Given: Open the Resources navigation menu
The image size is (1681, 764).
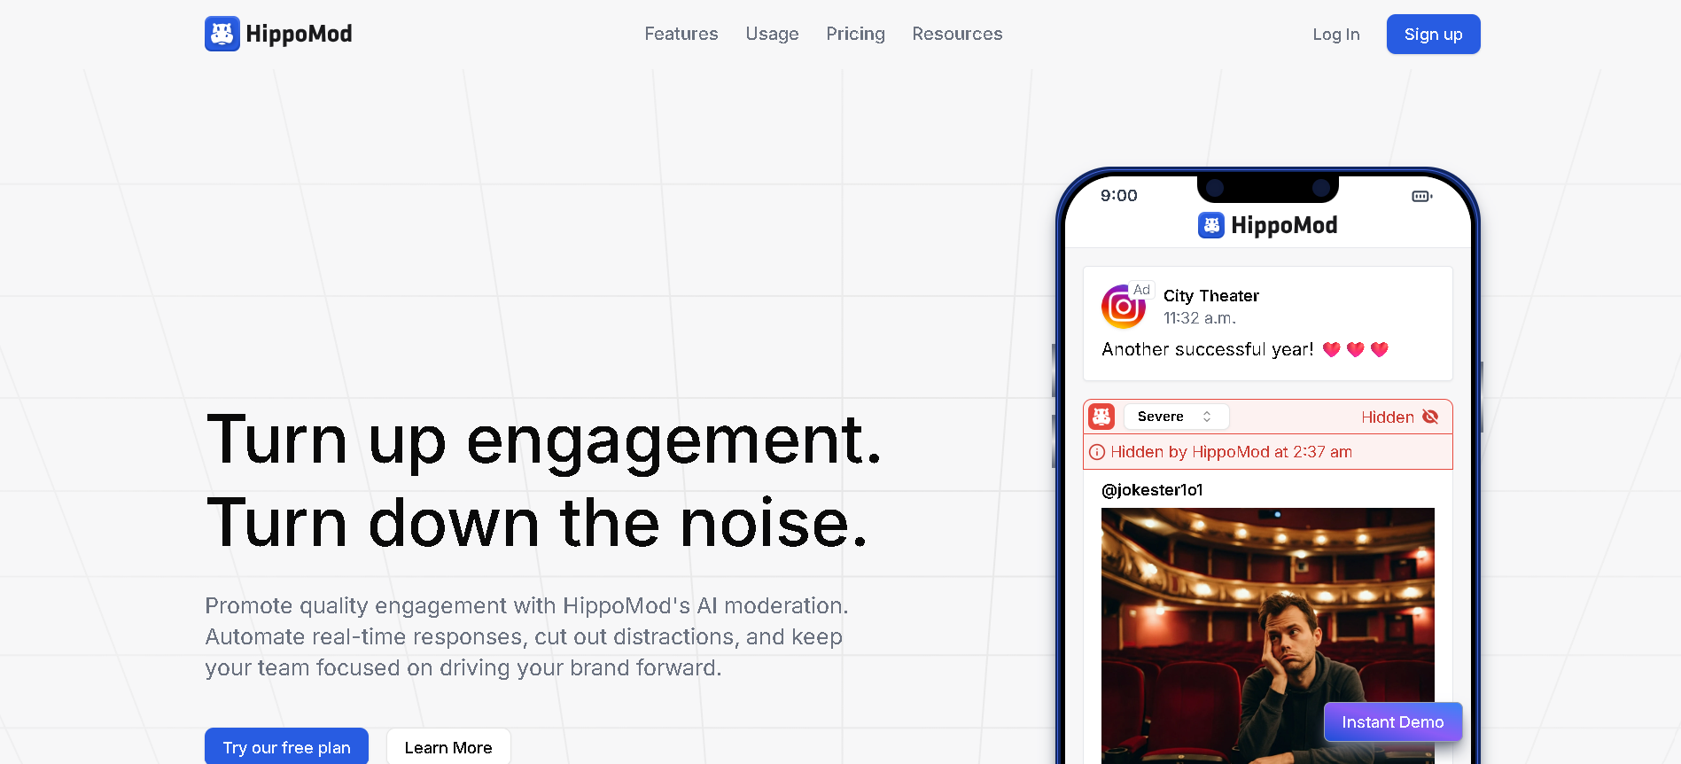Looking at the screenshot, I should (x=957, y=34).
